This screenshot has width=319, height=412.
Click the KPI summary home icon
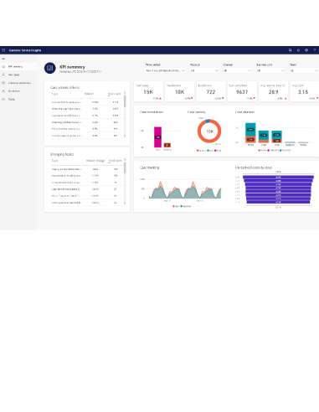click(3, 67)
